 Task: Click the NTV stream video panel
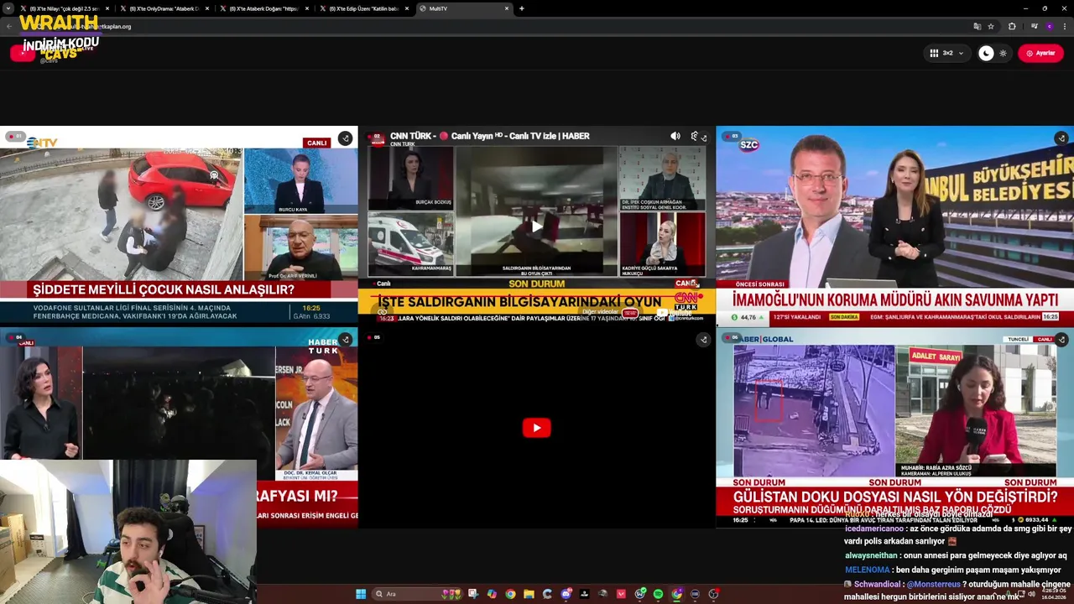click(x=179, y=226)
